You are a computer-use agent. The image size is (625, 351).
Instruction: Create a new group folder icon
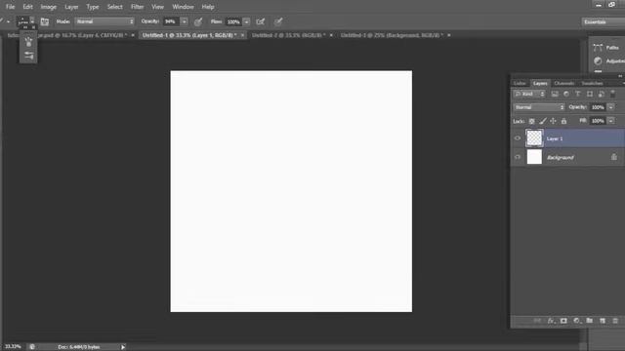[x=590, y=321]
